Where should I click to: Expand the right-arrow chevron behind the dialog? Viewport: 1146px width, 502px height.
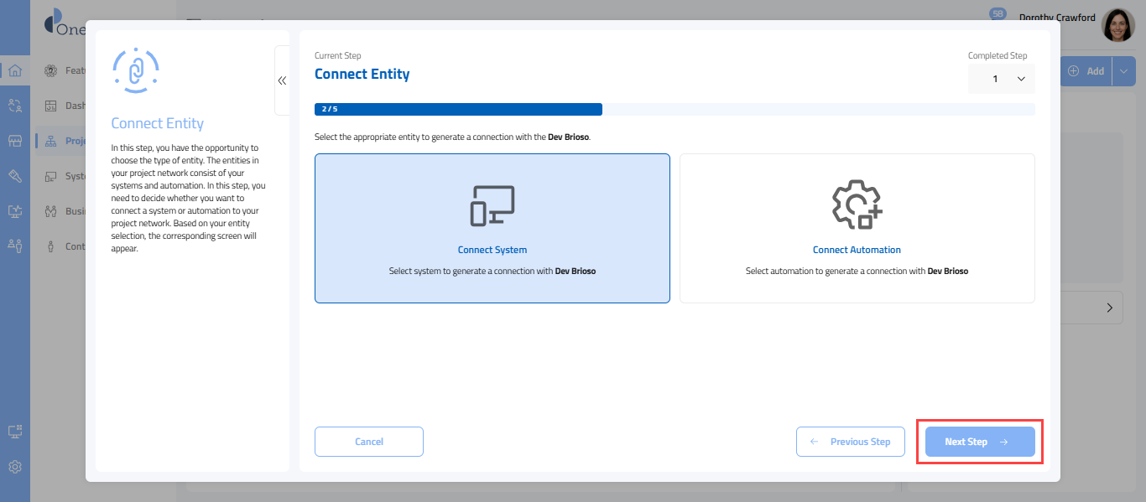point(1109,308)
